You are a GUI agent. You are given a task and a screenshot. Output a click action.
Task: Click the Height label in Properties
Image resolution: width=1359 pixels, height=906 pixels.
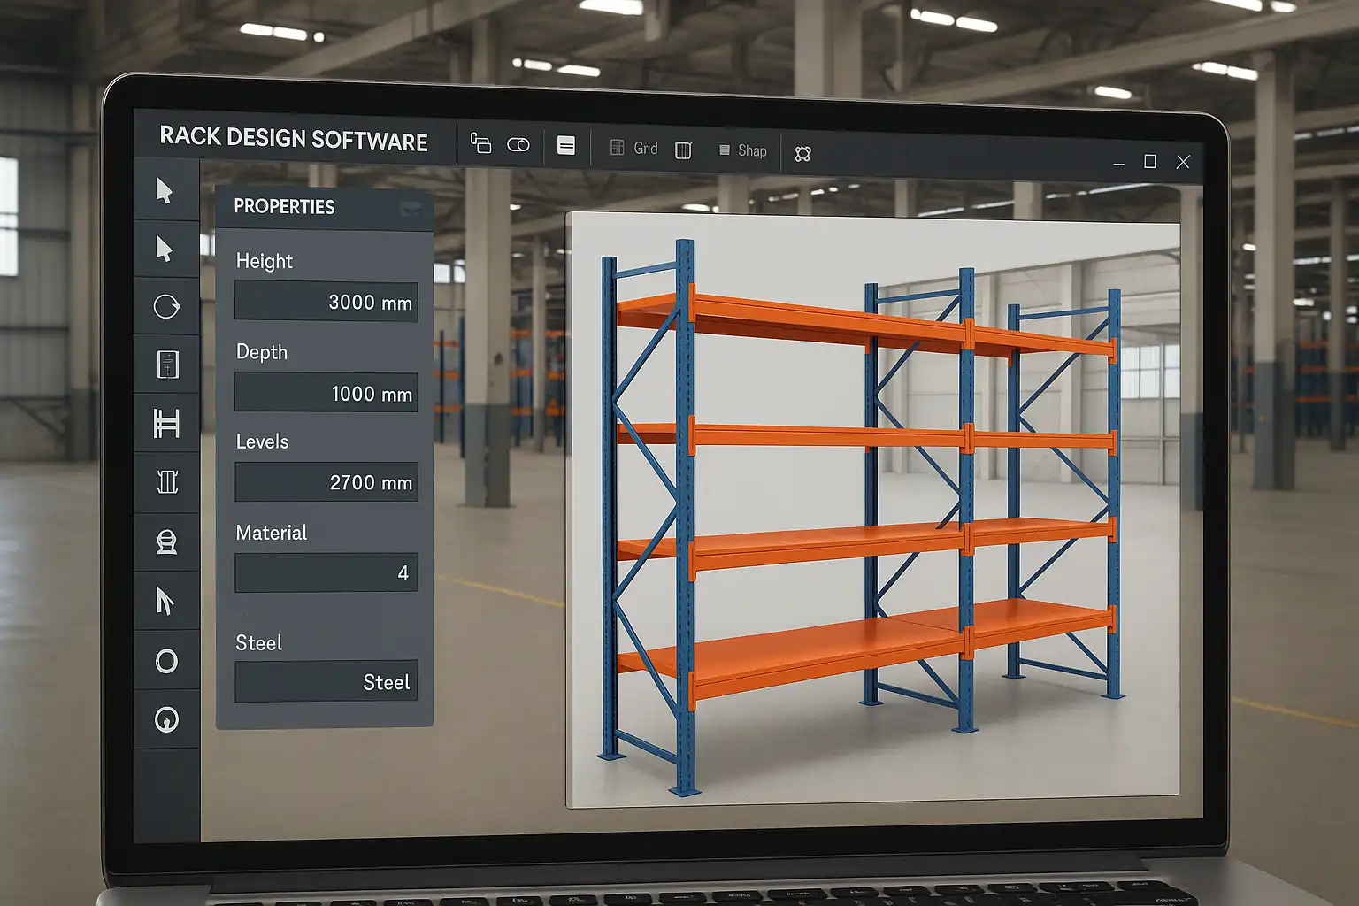click(264, 261)
